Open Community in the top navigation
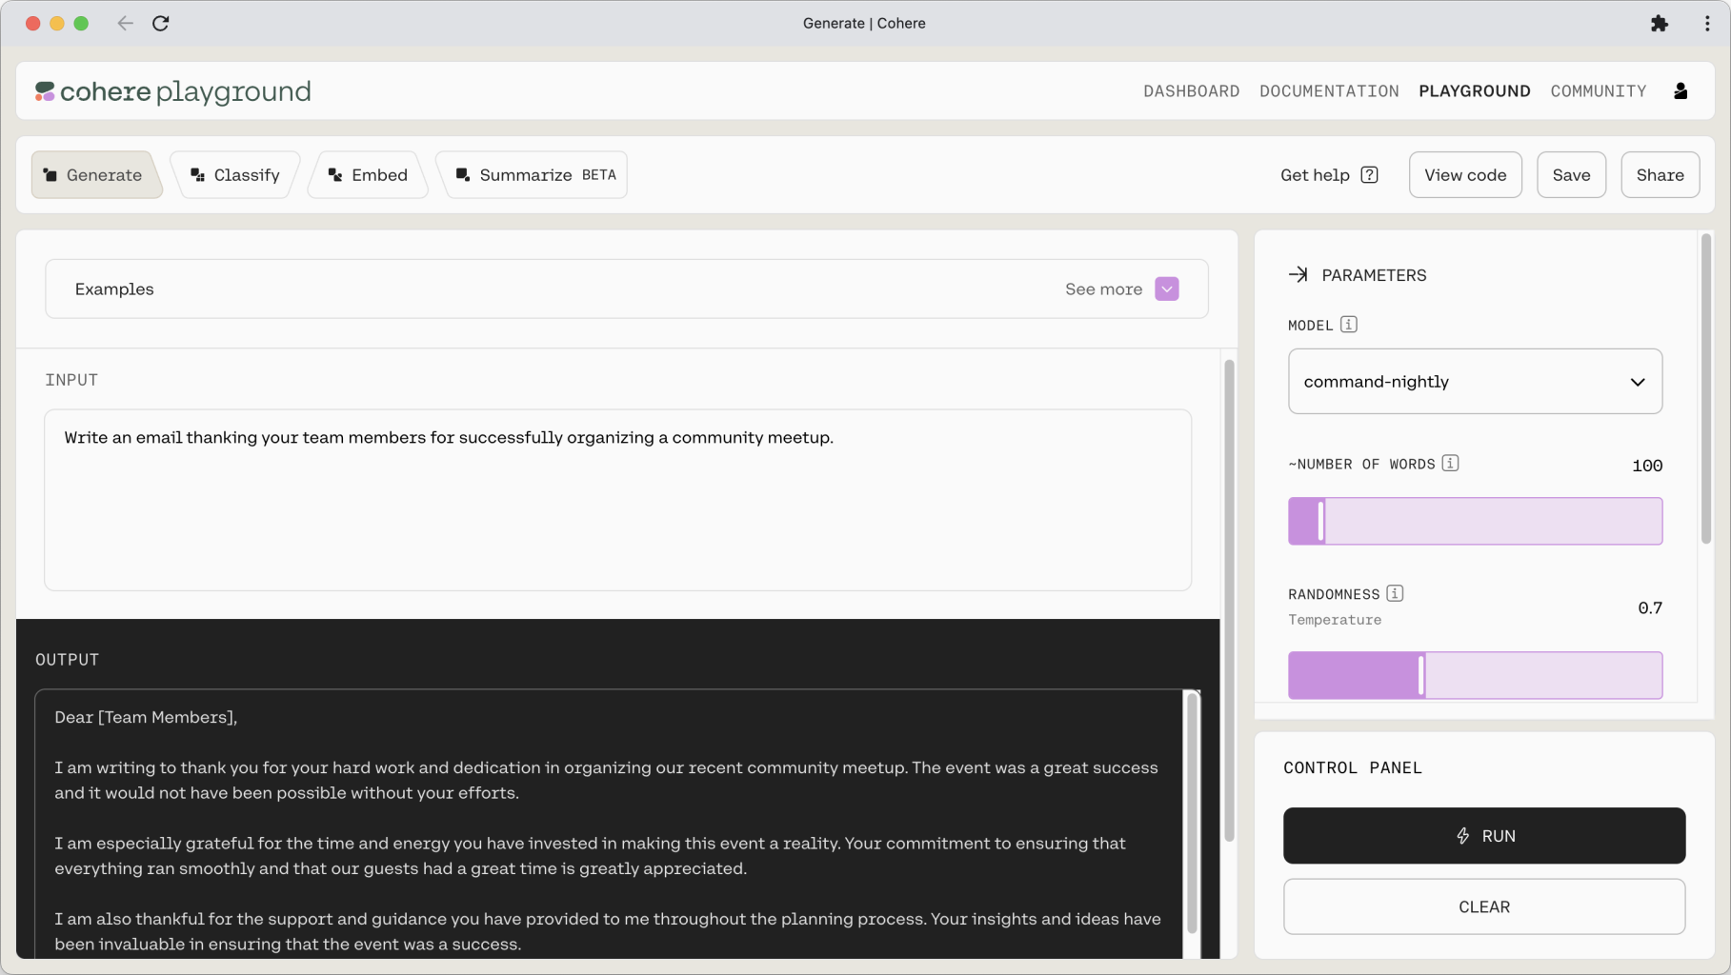 [x=1599, y=91]
